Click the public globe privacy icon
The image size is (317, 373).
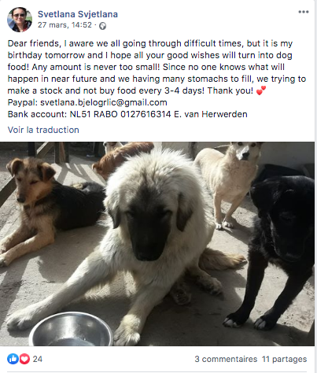102,26
